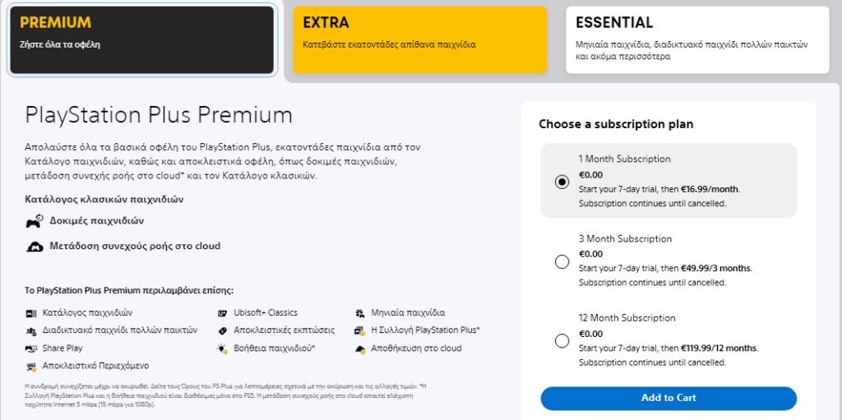The image size is (842, 420).
Task: Click the Share Play icon
Action: (x=31, y=348)
